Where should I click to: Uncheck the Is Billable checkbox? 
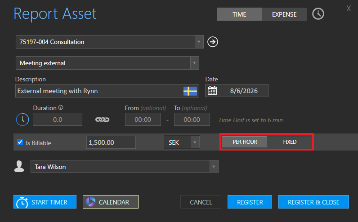[20, 142]
